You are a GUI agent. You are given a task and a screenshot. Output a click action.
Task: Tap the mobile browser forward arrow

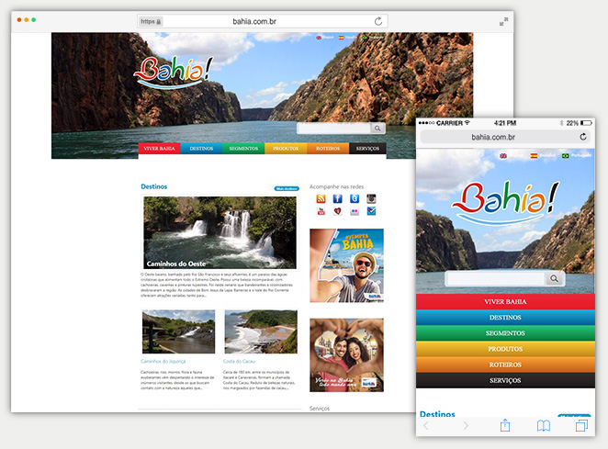[x=466, y=426]
